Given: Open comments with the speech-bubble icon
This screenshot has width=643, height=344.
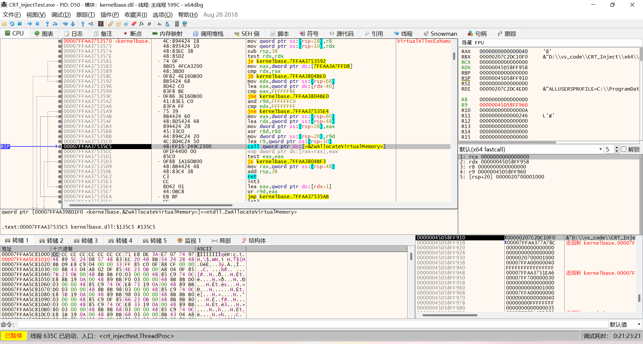Looking at the screenshot, I should (119, 24).
